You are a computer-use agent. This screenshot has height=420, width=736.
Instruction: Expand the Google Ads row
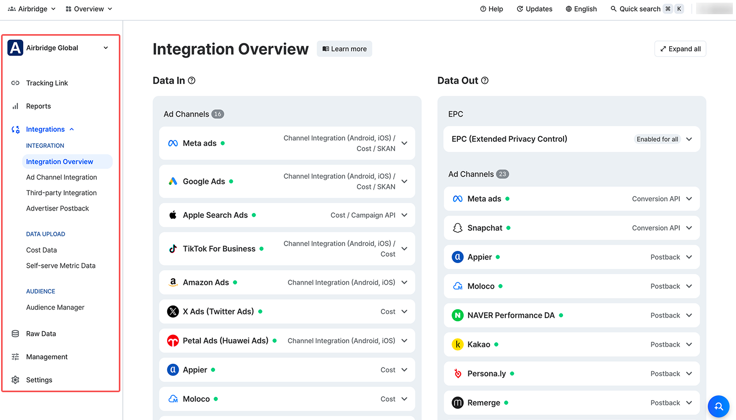(x=404, y=182)
